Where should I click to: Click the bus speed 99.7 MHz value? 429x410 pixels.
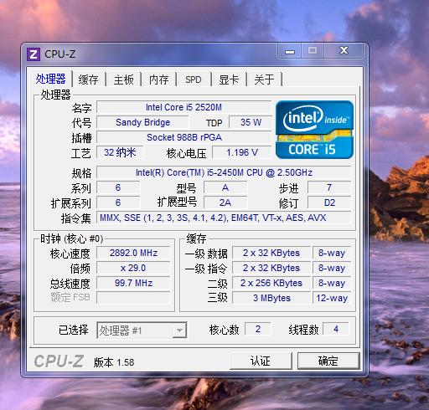pos(133,283)
